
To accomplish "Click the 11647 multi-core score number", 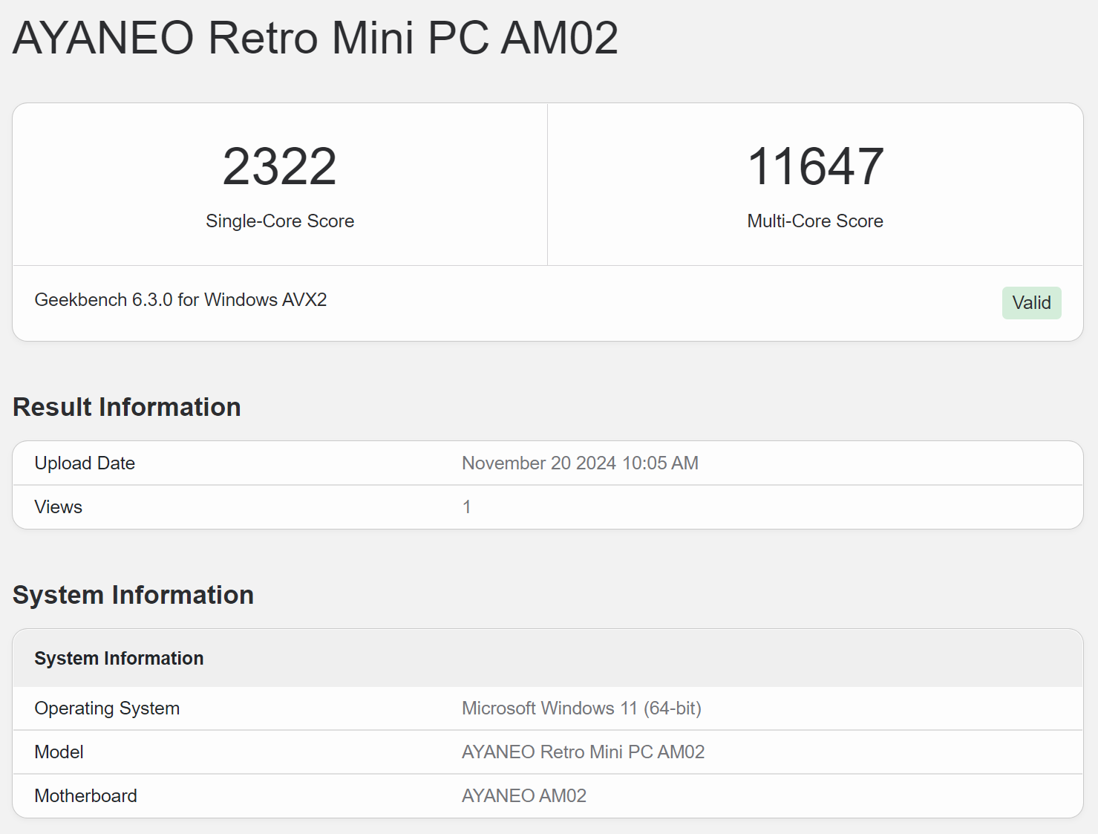I will coord(815,166).
